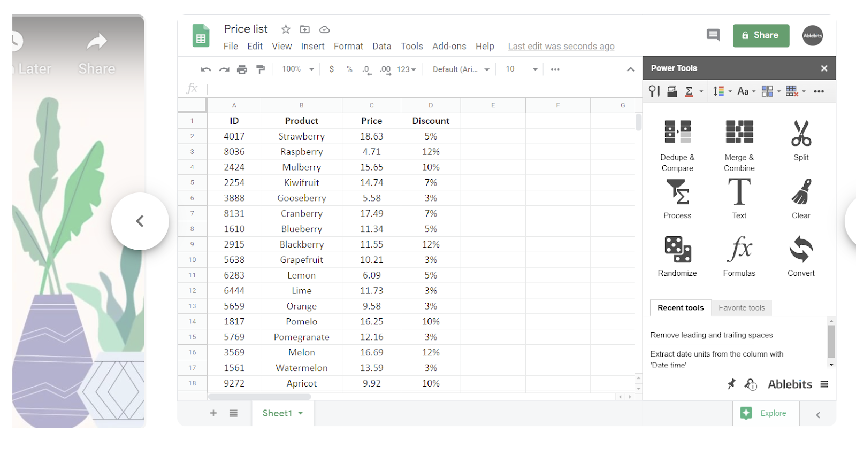Open the Add-ons menu
This screenshot has width=856, height=456.
tap(449, 47)
